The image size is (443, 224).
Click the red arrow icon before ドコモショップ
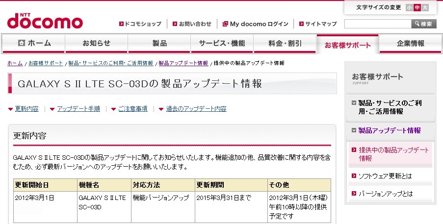(122, 24)
